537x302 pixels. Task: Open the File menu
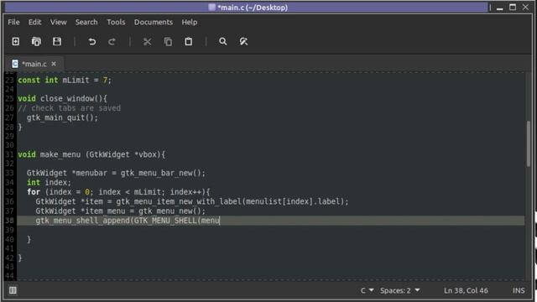(x=13, y=23)
